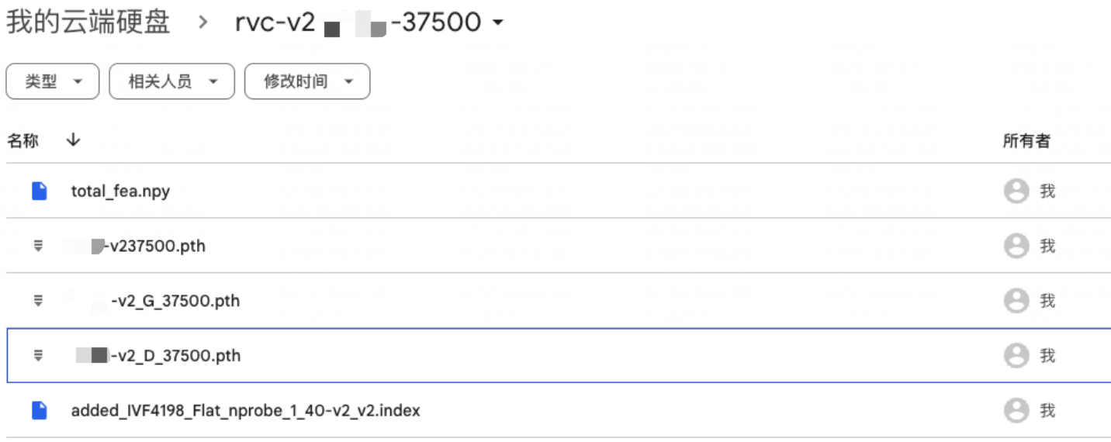This screenshot has height=442, width=1111.
Task: Click the blue file icon of the .index file
Action: click(39, 410)
